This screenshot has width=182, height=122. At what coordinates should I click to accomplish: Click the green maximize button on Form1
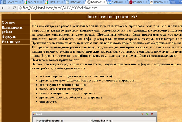point(147,114)
